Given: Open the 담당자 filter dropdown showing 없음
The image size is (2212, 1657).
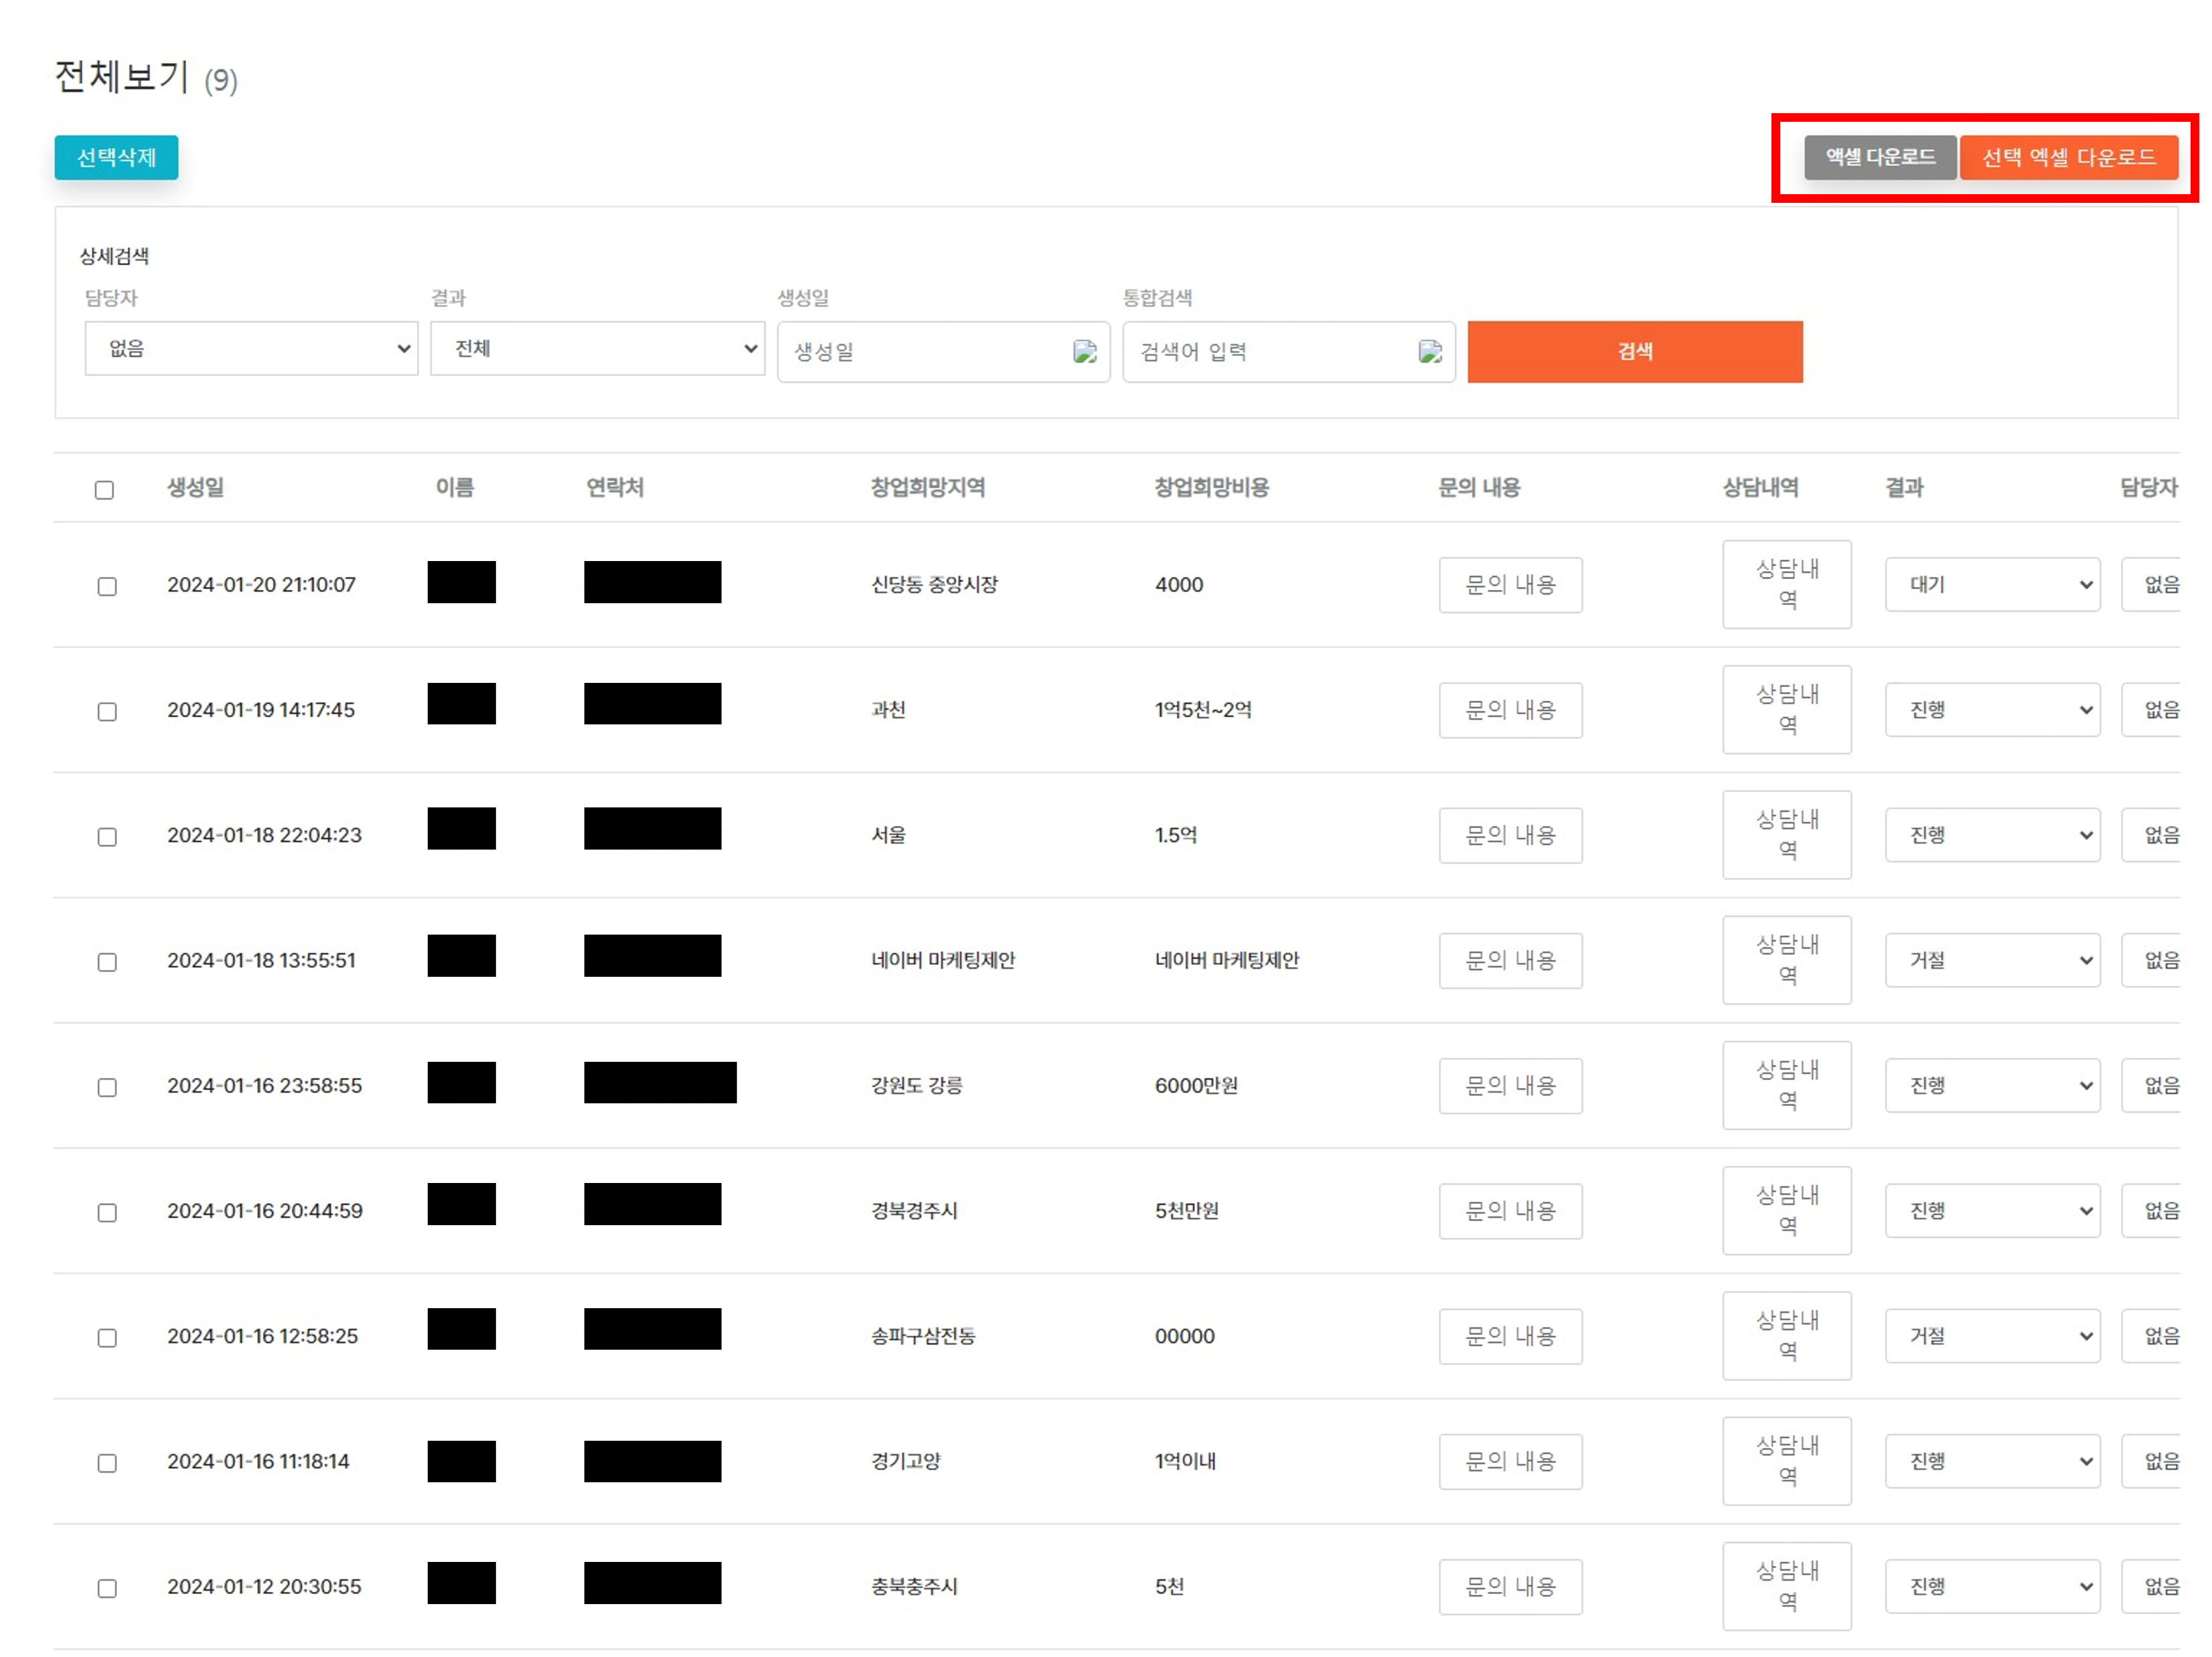Looking at the screenshot, I should click(251, 348).
